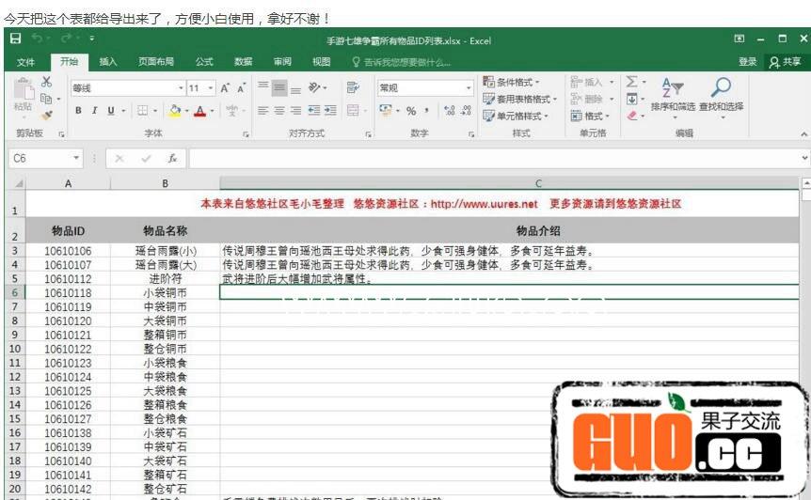Image resolution: width=811 pixels, height=500 pixels.
Task: Click the accounting number format icon
Action: (x=386, y=110)
